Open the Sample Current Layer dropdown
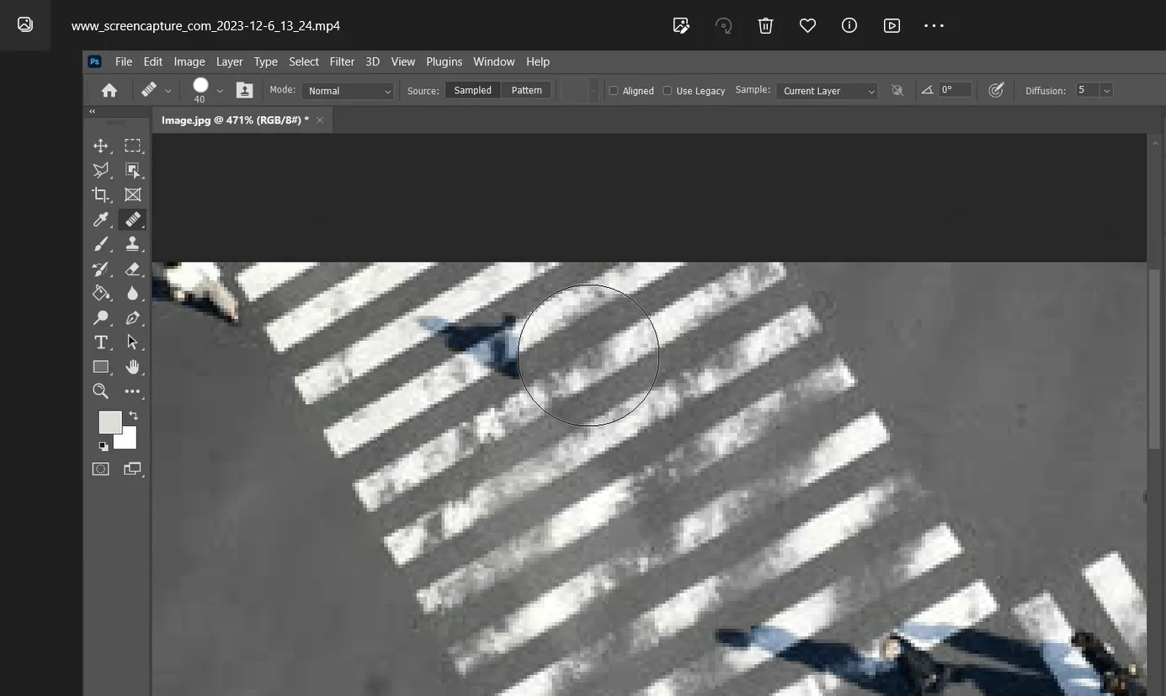 tap(827, 91)
